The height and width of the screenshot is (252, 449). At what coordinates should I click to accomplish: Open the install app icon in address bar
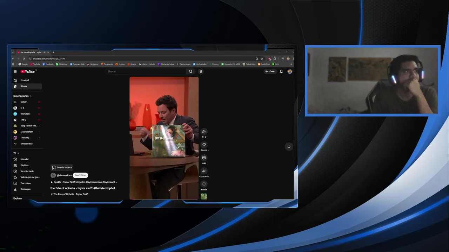tap(257, 58)
